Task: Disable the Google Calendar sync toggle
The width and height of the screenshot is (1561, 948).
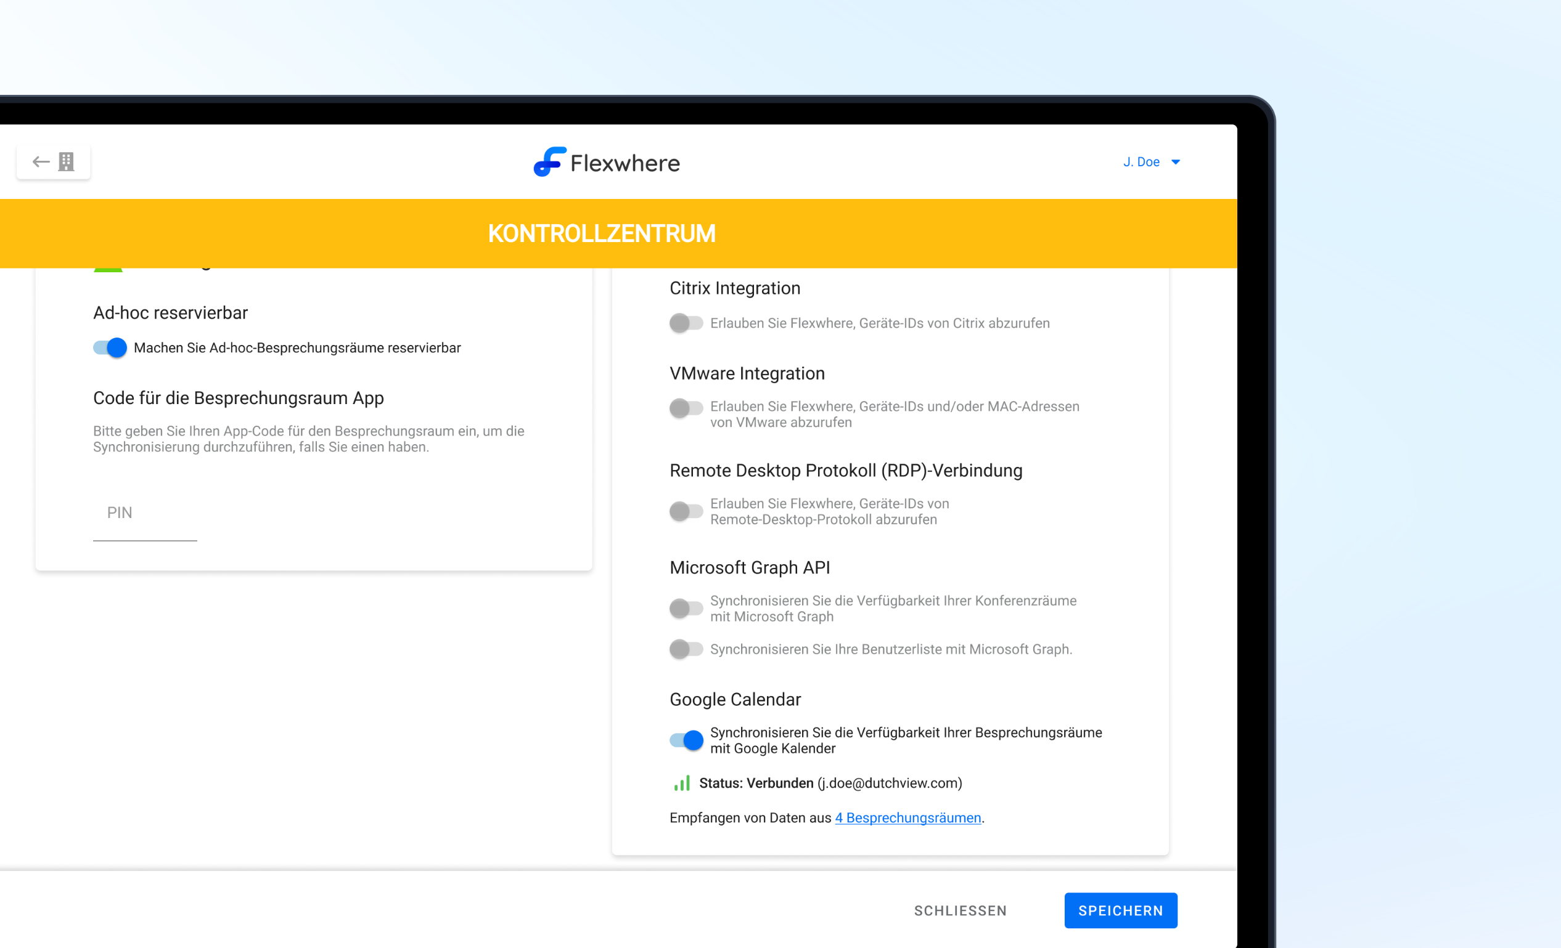Action: point(686,740)
